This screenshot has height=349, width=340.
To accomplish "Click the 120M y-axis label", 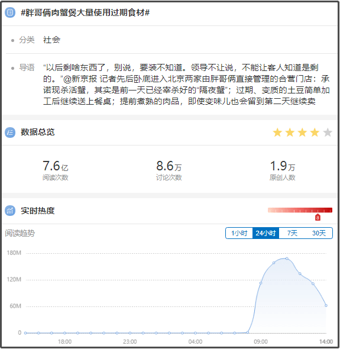I will pyautogui.click(x=14, y=279).
